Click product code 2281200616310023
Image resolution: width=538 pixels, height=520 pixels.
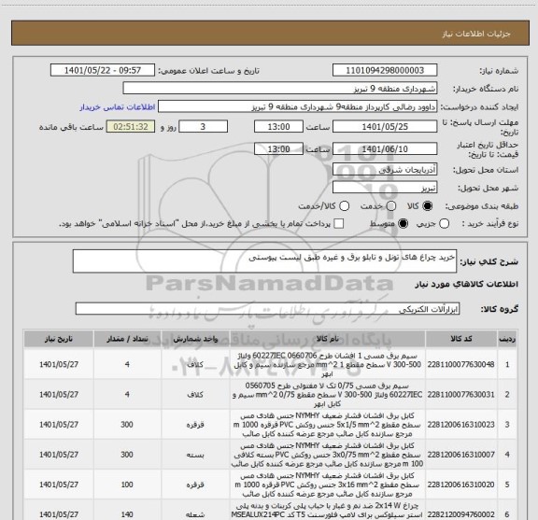coord(460,425)
